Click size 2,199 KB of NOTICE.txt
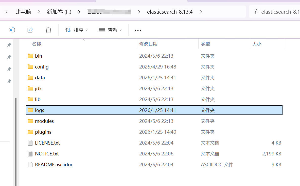Viewport: 300px width, 186px height. tap(272, 154)
